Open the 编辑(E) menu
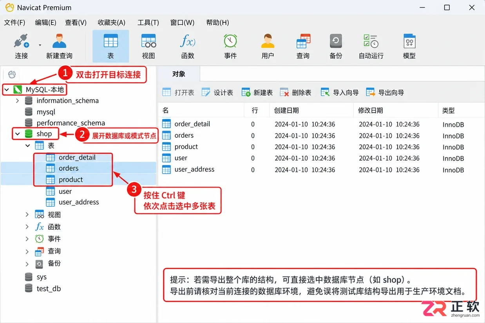The width and height of the screenshot is (485, 323). 45,22
